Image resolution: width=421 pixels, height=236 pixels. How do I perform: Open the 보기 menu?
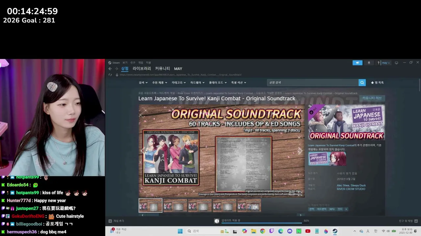pyautogui.click(x=125, y=63)
